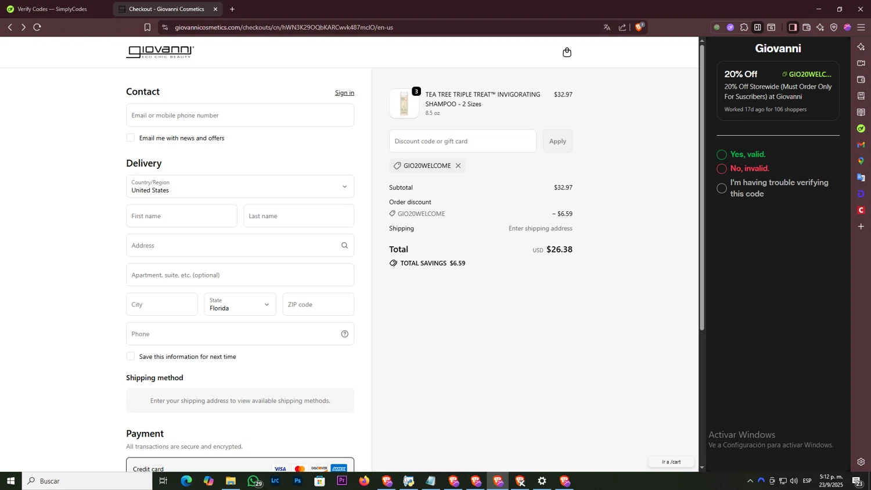Image resolution: width=871 pixels, height=490 pixels.
Task: Click the browser address bar URL
Action: pyautogui.click(x=284, y=27)
